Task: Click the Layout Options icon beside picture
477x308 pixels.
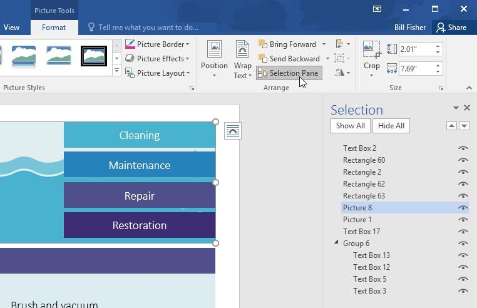Action: (233, 131)
